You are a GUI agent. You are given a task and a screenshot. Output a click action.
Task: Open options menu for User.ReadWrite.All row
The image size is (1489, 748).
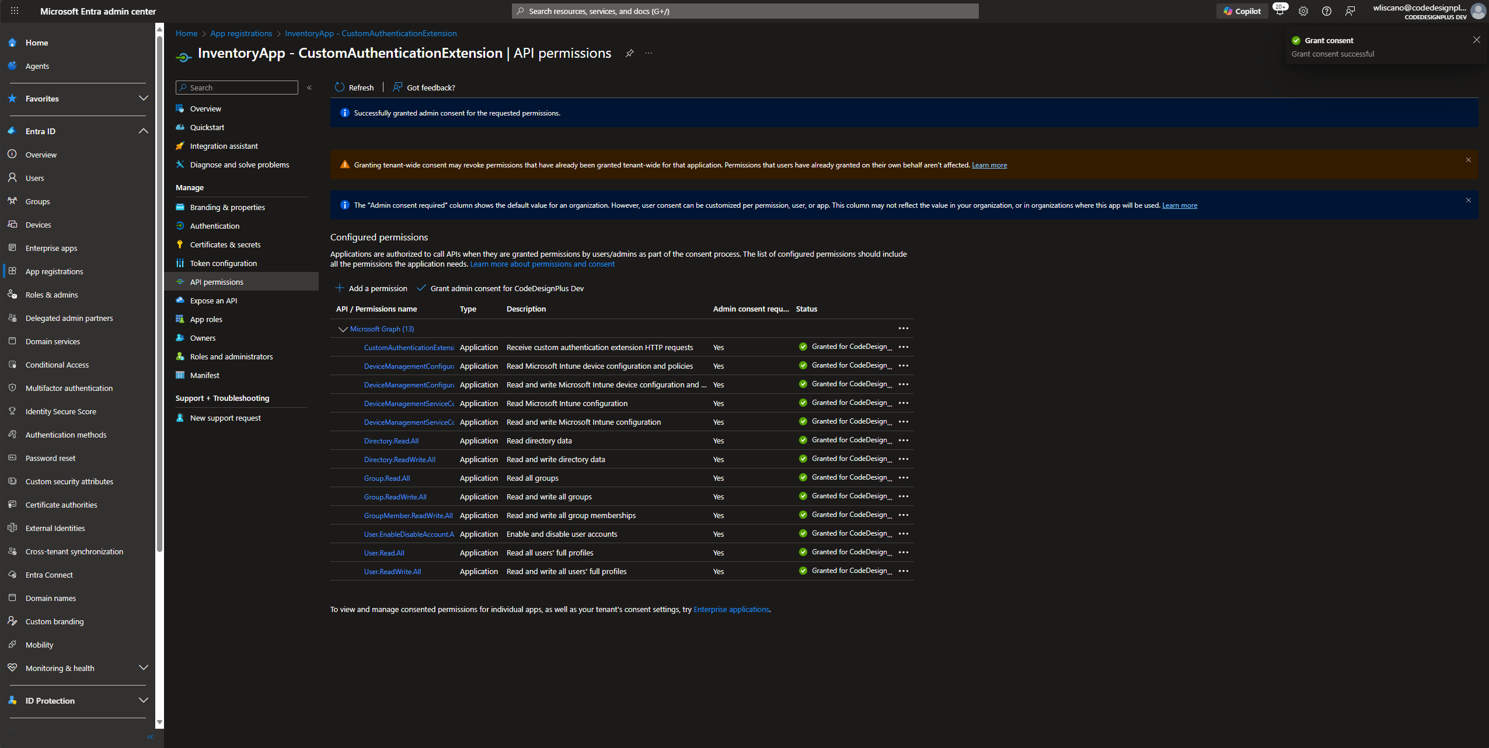[x=904, y=571]
